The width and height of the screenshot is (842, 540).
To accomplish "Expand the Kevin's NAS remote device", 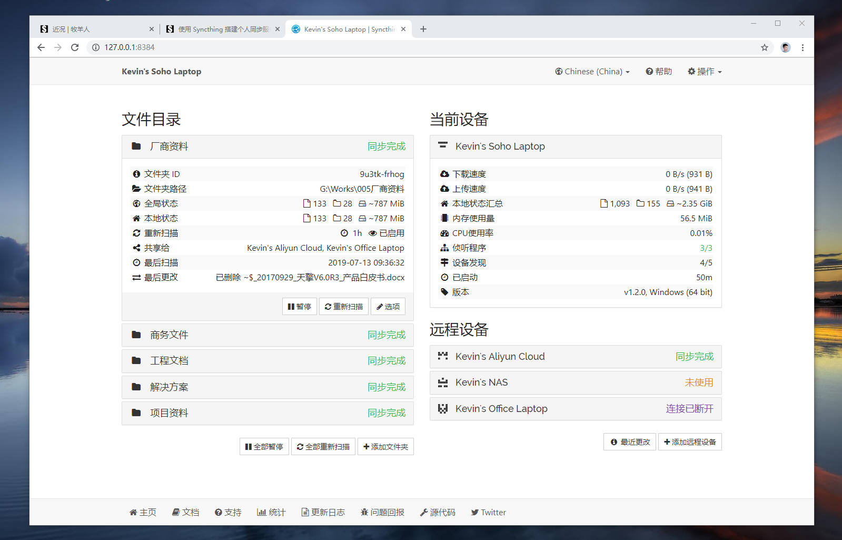I will click(575, 382).
